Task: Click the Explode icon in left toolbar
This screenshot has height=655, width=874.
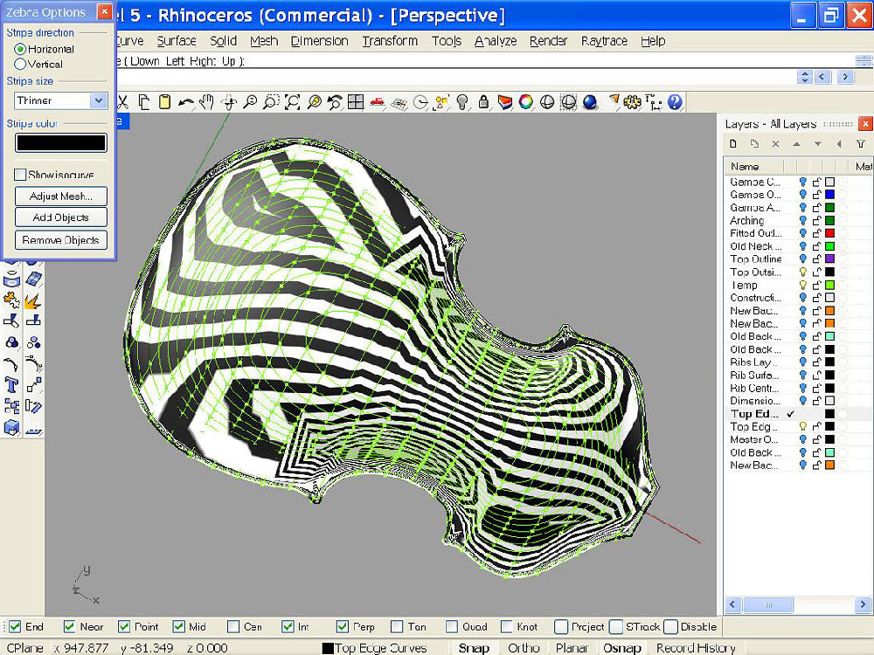Action: coord(31,300)
